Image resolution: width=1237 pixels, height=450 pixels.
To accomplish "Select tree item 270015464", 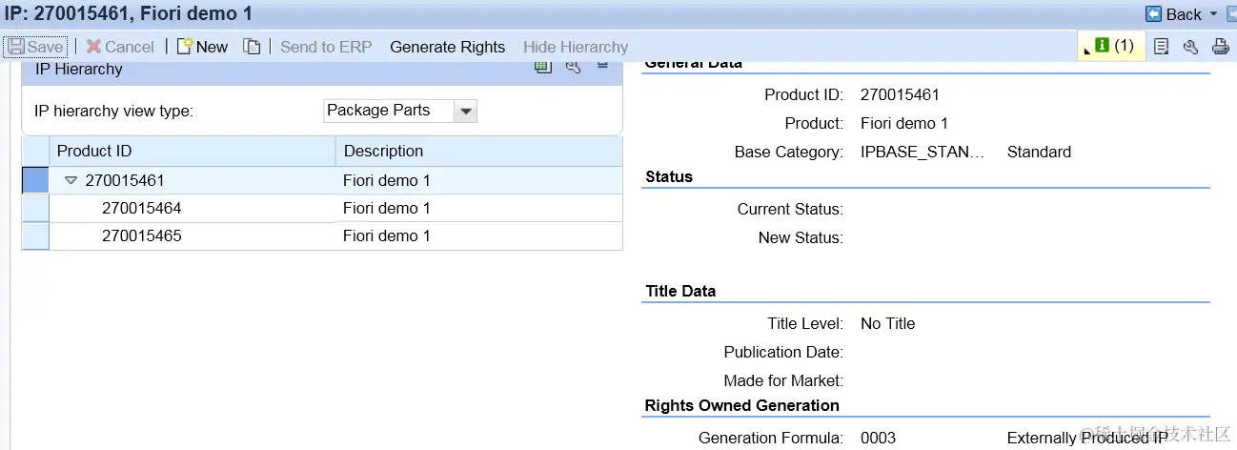I will [x=141, y=208].
